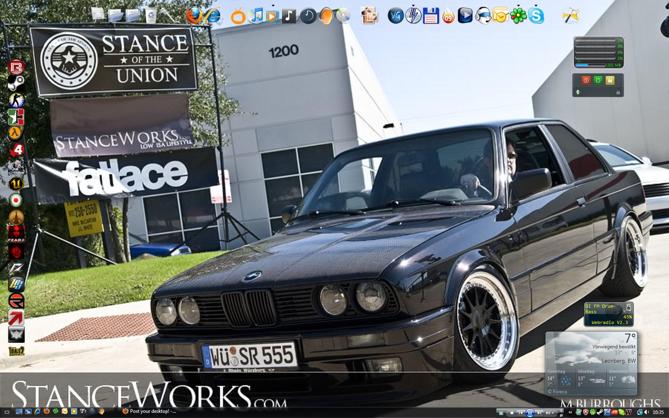Viewport: 669px width, 418px height.
Task: Open the orange TV icon in the dock
Action: (x=238, y=16)
